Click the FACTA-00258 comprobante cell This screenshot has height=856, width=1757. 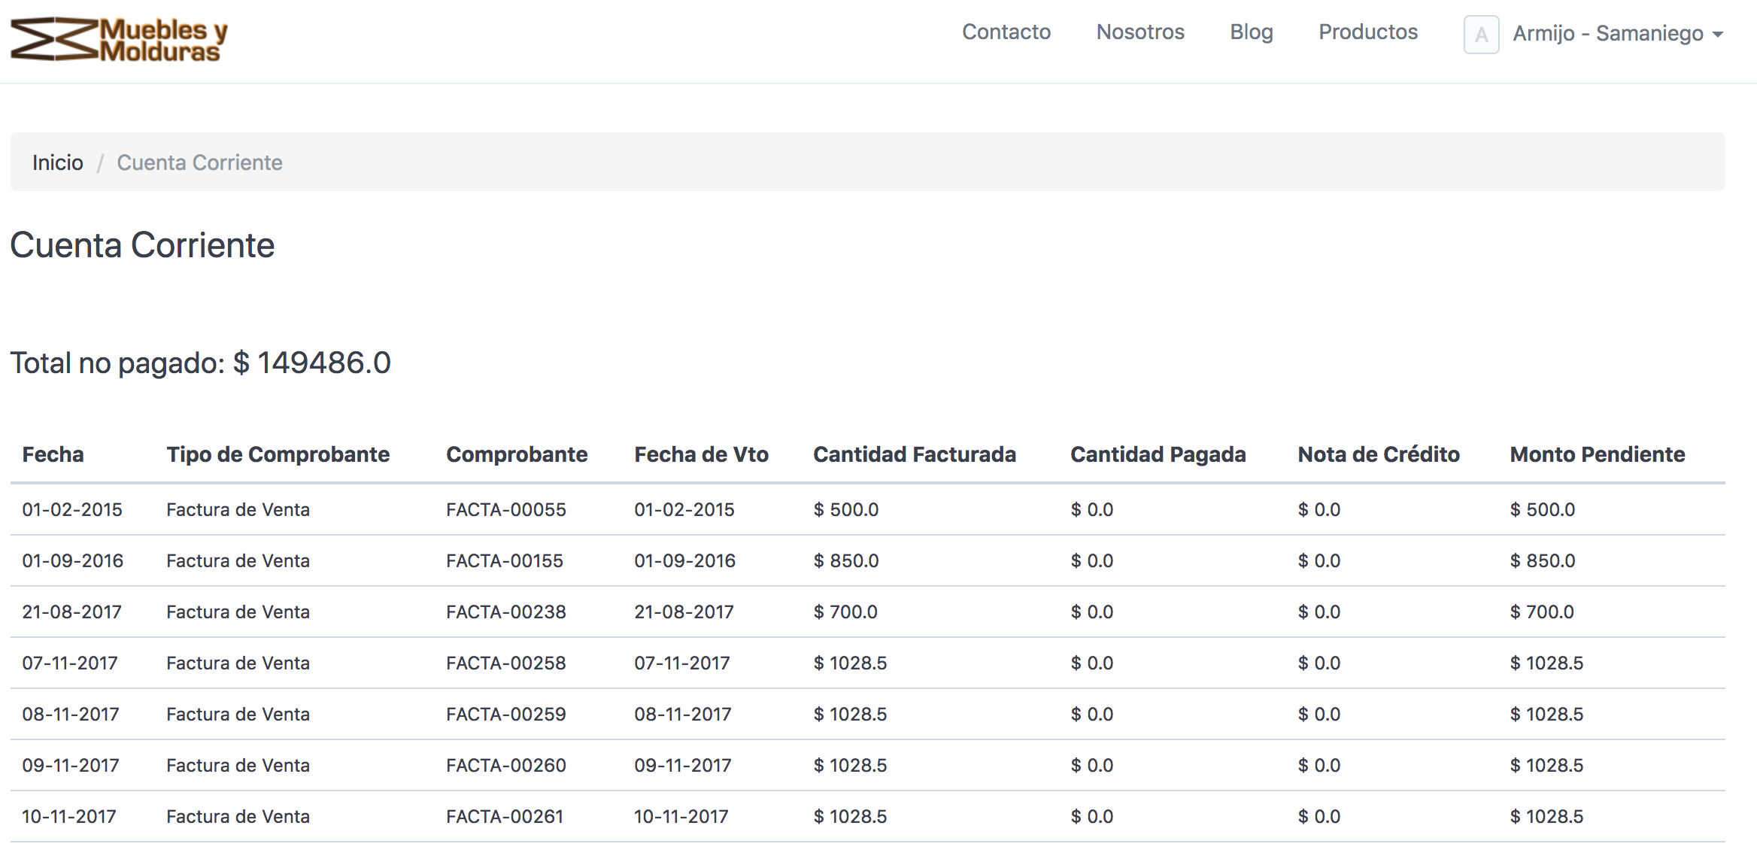(505, 663)
